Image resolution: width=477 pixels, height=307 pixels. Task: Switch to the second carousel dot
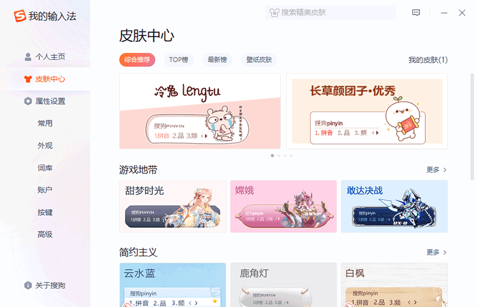tap(279, 156)
